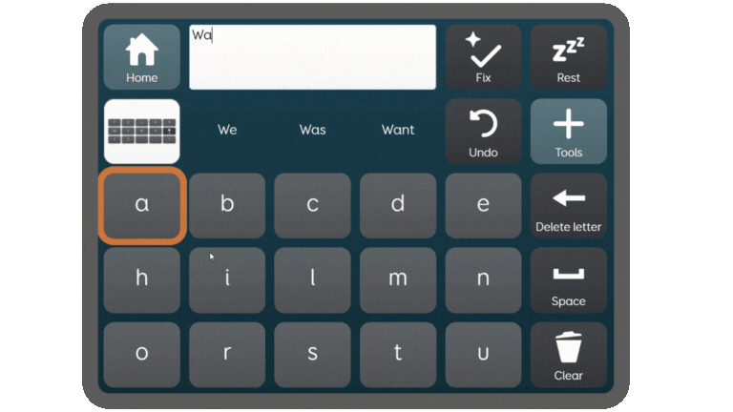Open the Tools plus menu

(569, 132)
